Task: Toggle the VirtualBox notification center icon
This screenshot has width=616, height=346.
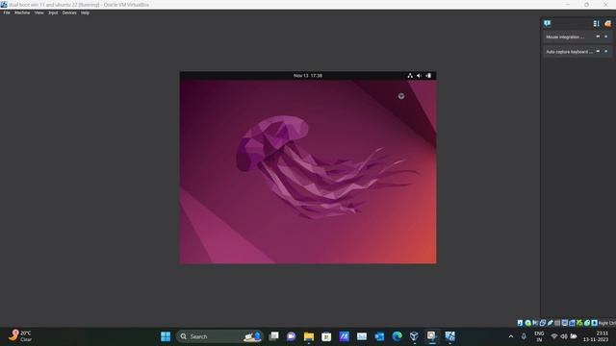Action: click(x=548, y=23)
